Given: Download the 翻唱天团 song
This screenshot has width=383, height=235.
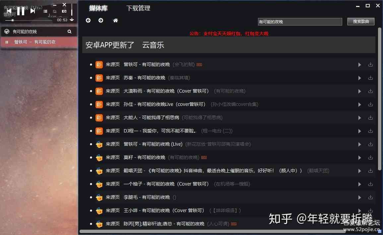Looking at the screenshot, I should pyautogui.click(x=370, y=171).
